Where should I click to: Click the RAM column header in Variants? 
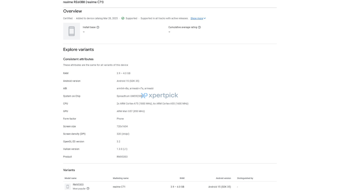coord(182,178)
